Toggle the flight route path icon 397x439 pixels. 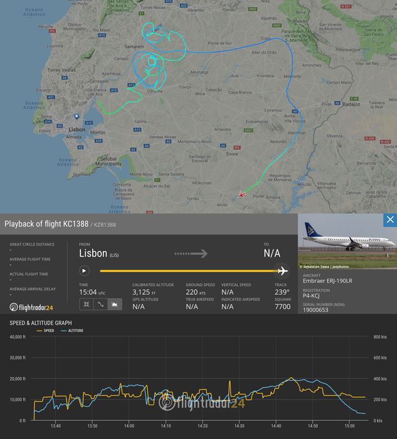(x=100, y=304)
